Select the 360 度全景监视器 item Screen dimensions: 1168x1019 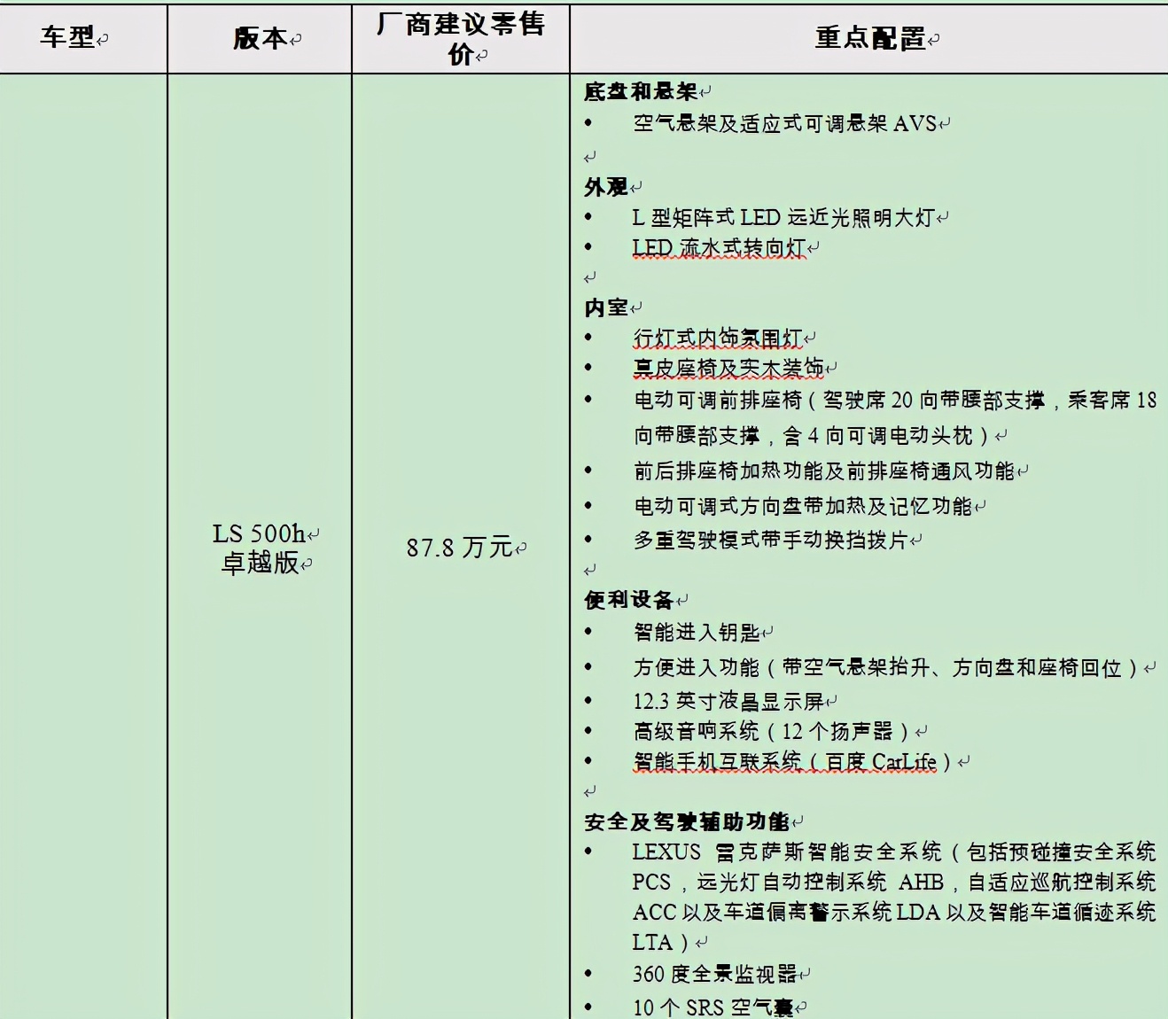714,975
